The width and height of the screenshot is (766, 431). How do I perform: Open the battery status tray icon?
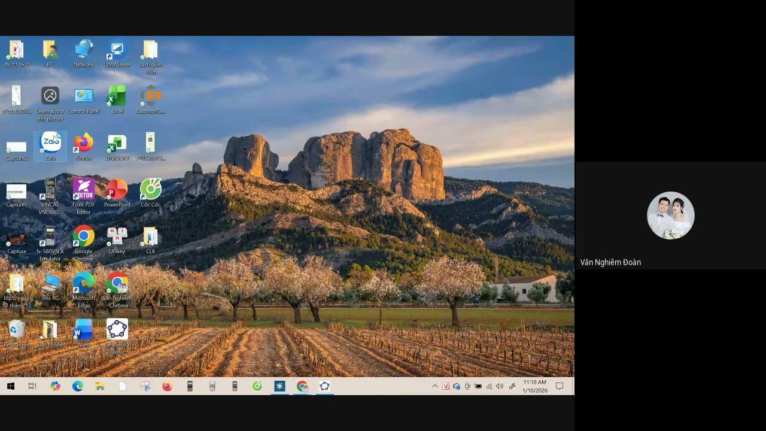coord(478,387)
